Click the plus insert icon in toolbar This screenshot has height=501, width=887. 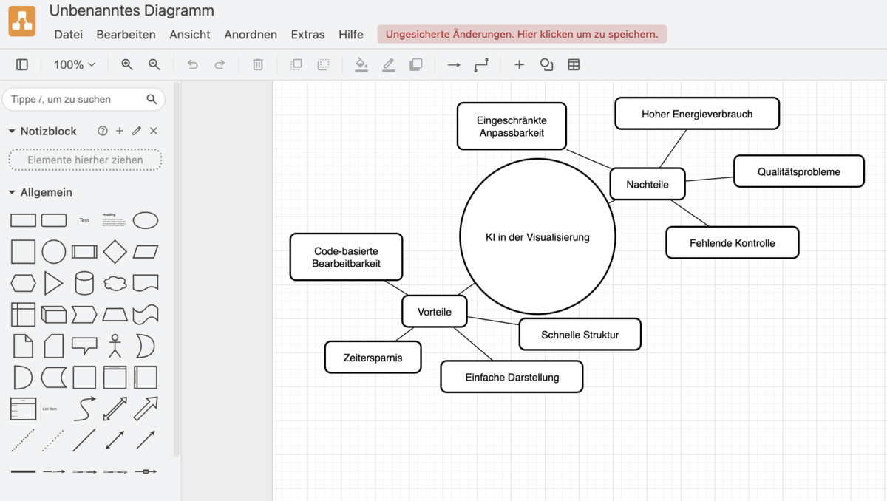click(x=519, y=65)
